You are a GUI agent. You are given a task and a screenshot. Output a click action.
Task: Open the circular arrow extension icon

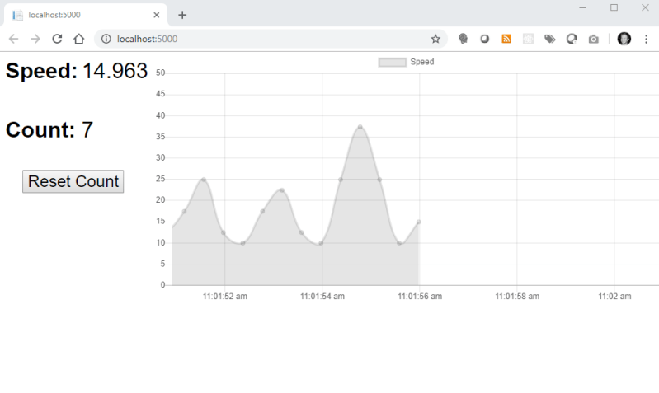[572, 39]
